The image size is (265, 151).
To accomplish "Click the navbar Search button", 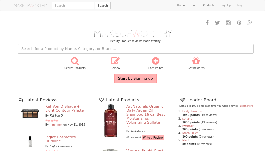I will [103, 6].
